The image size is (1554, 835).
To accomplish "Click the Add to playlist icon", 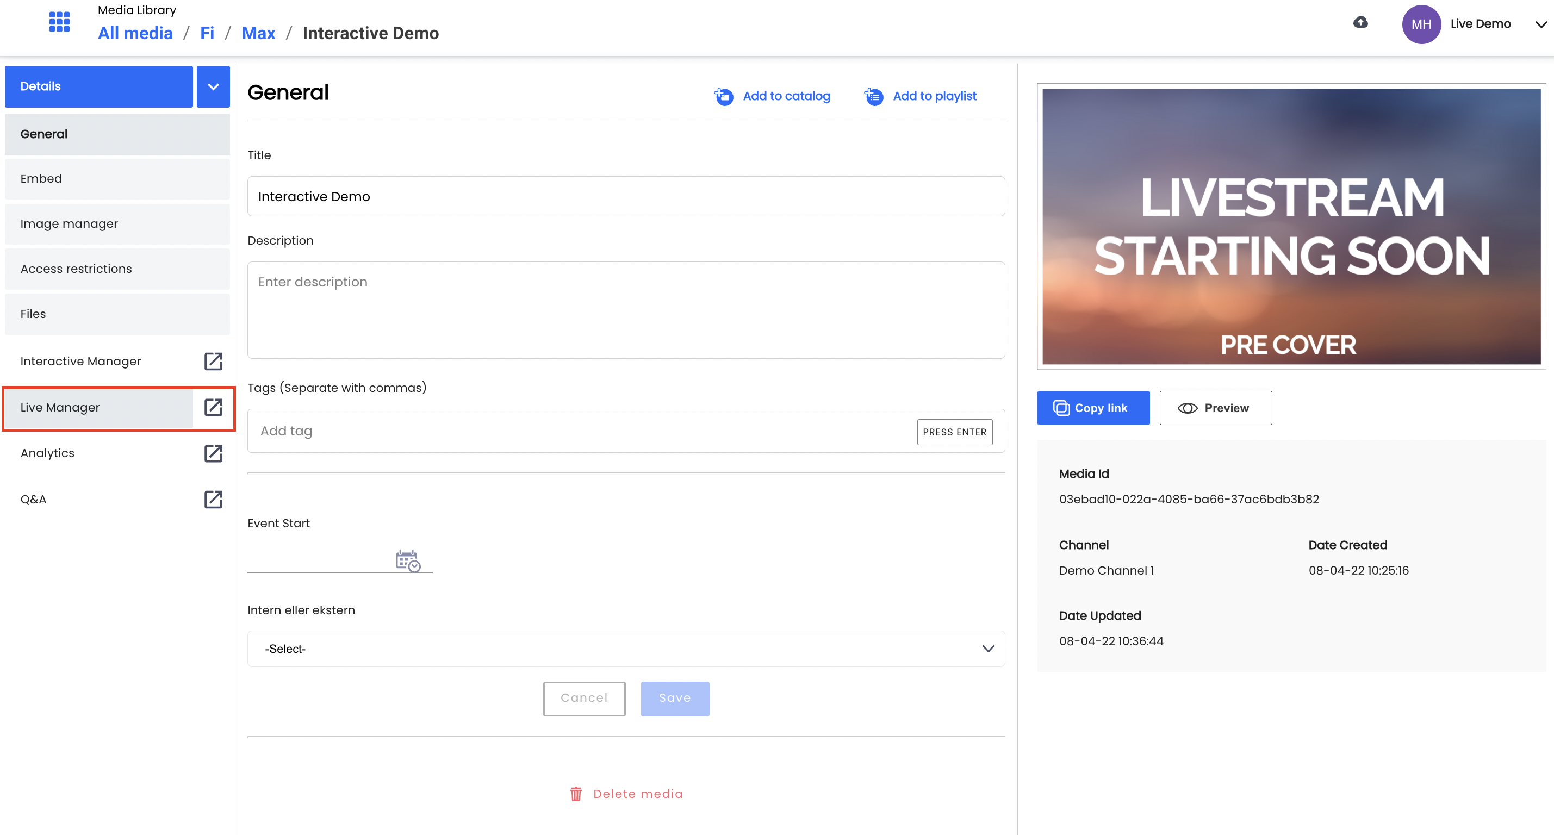I will [874, 96].
